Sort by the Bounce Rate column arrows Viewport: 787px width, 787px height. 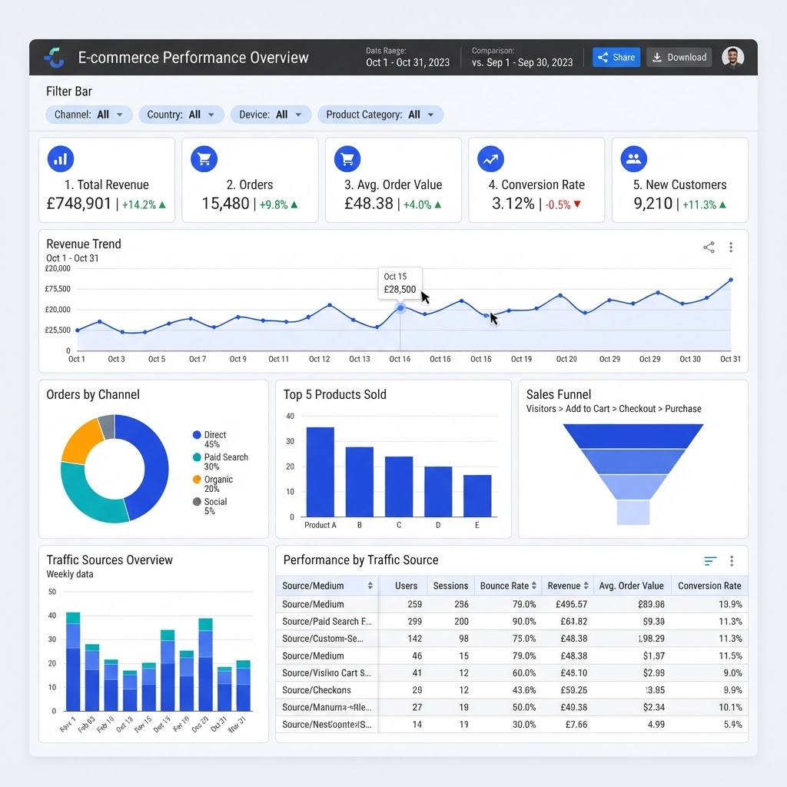coord(534,586)
